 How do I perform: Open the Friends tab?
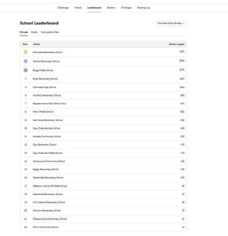(78, 8)
